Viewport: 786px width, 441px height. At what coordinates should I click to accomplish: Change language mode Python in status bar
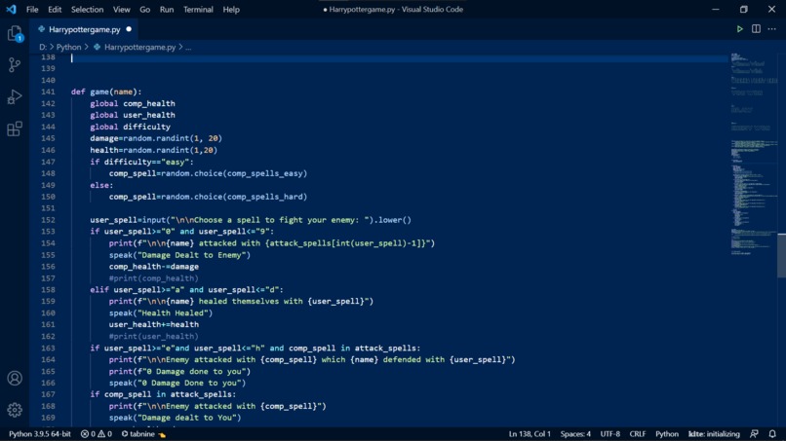coord(667,434)
